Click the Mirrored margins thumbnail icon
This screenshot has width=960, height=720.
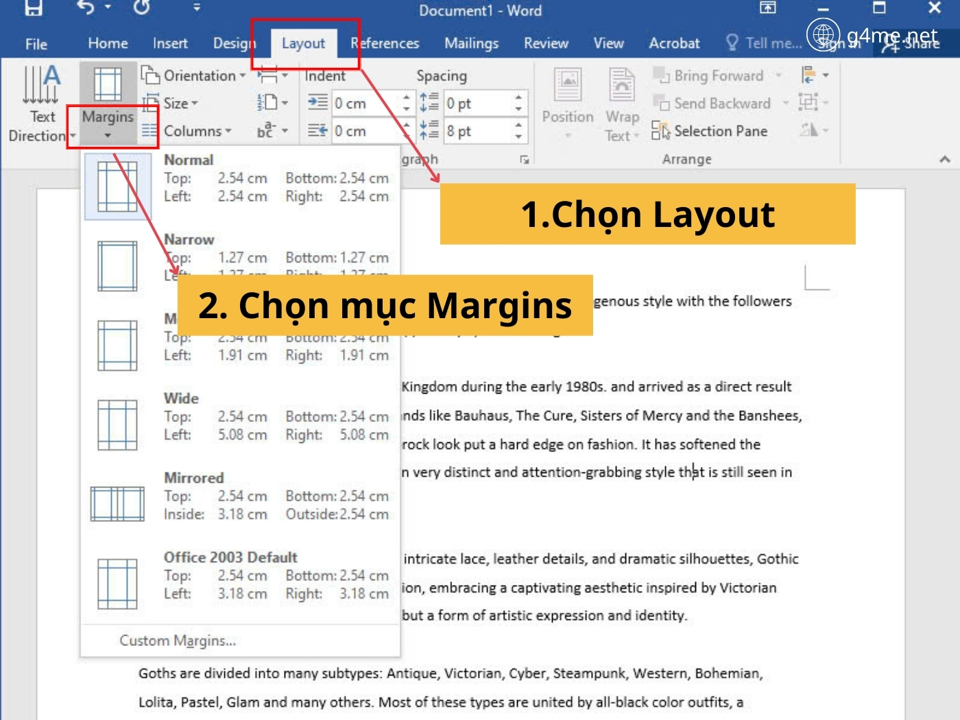[117, 504]
